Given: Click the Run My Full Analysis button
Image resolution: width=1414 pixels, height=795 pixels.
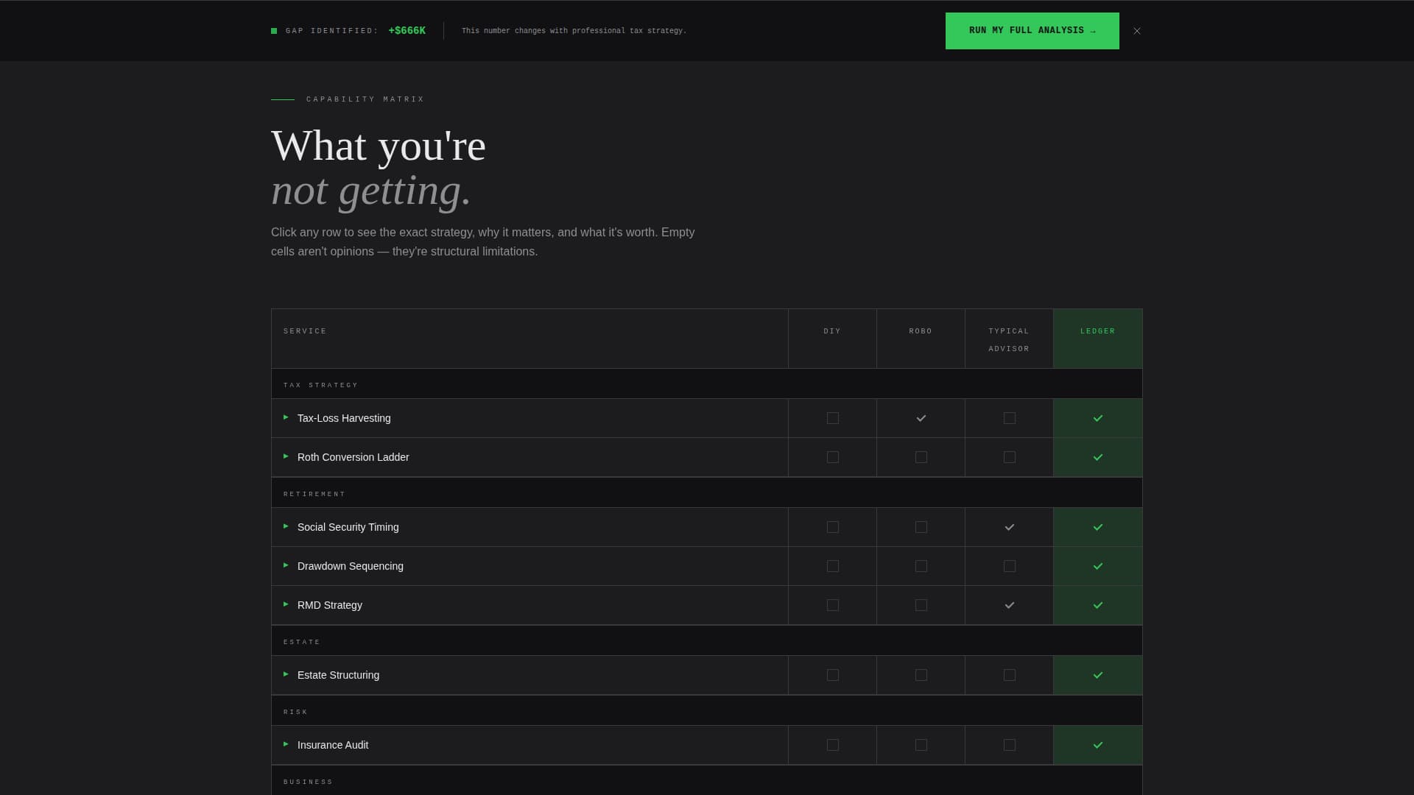Looking at the screenshot, I should 1032,31.
